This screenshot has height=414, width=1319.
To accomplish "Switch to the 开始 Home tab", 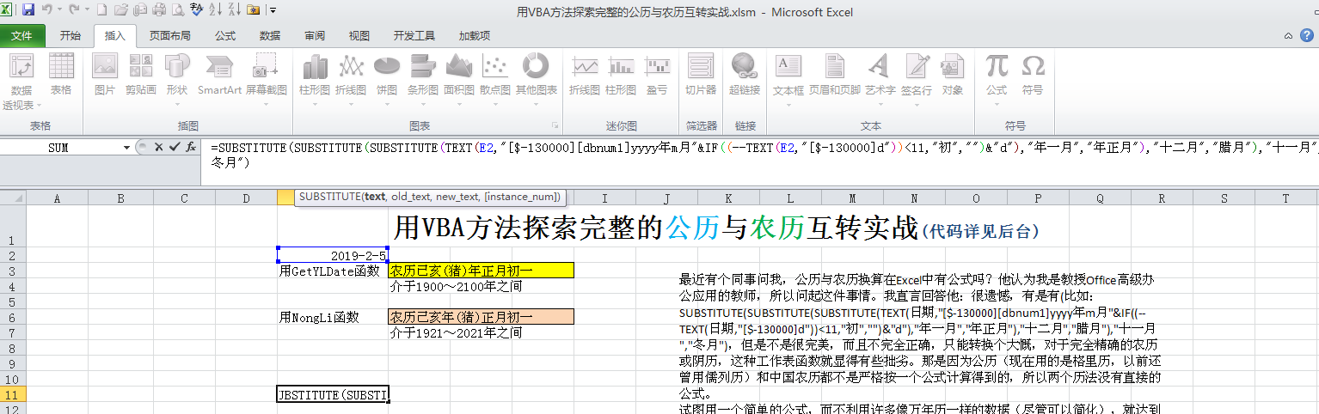I will 71,35.
